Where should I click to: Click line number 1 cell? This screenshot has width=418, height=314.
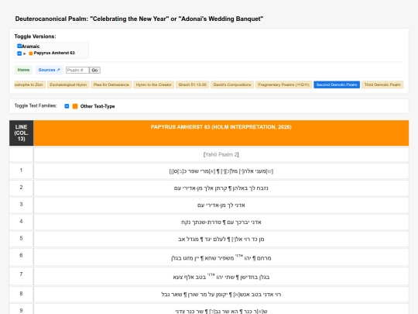click(22, 171)
